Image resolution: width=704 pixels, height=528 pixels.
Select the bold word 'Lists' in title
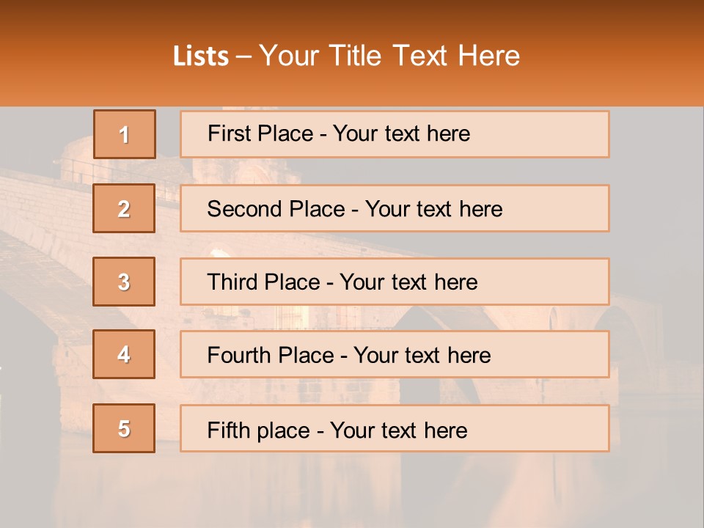pyautogui.click(x=201, y=56)
